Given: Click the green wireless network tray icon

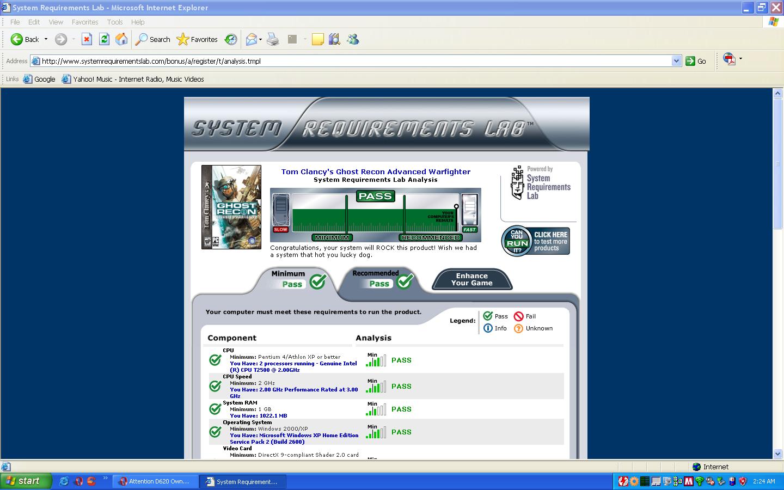Looking at the screenshot, I should click(700, 481).
